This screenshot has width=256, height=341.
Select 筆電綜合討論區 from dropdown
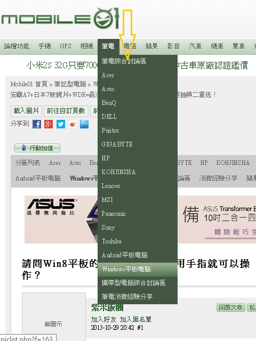138,61
